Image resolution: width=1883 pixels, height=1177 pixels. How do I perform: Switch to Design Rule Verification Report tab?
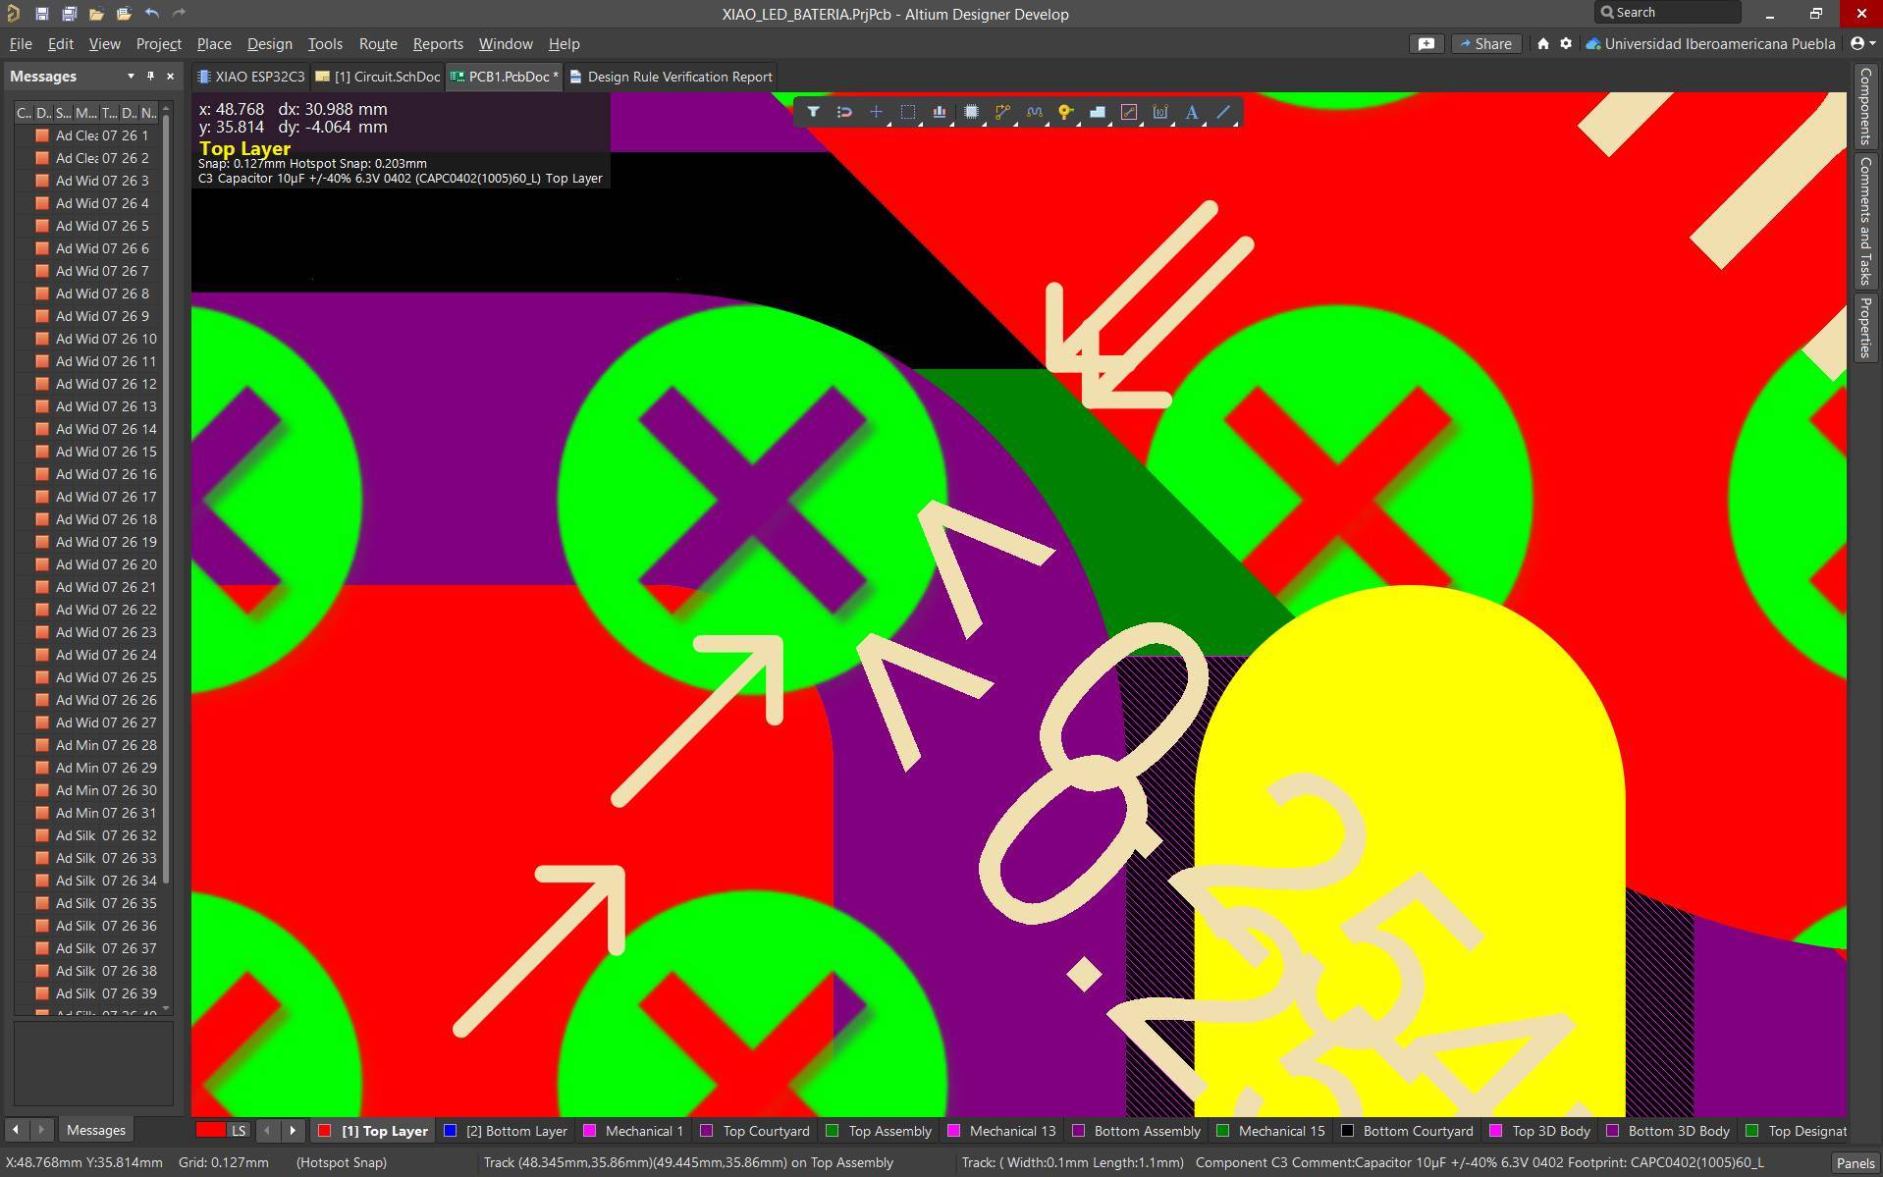point(671,77)
